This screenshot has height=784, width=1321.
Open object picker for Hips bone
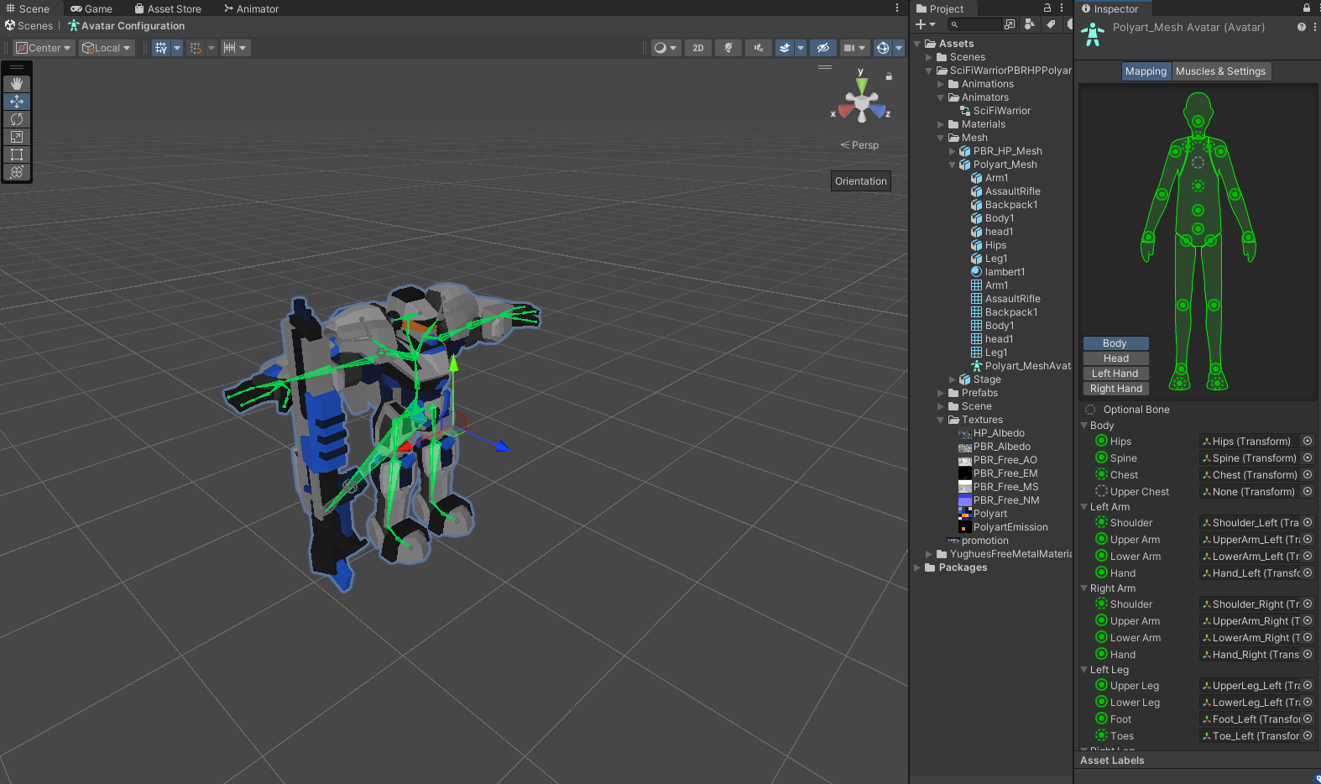1308,441
